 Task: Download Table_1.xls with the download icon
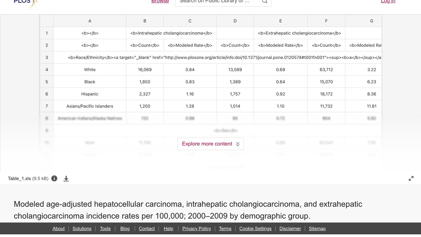pos(66,178)
